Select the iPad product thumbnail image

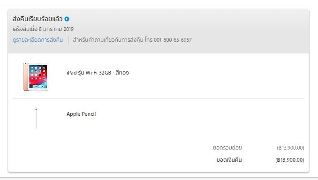point(36,76)
